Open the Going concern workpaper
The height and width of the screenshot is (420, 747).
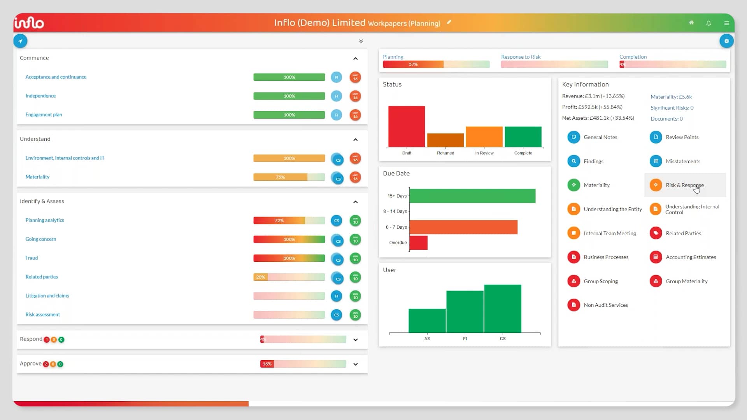click(x=40, y=239)
